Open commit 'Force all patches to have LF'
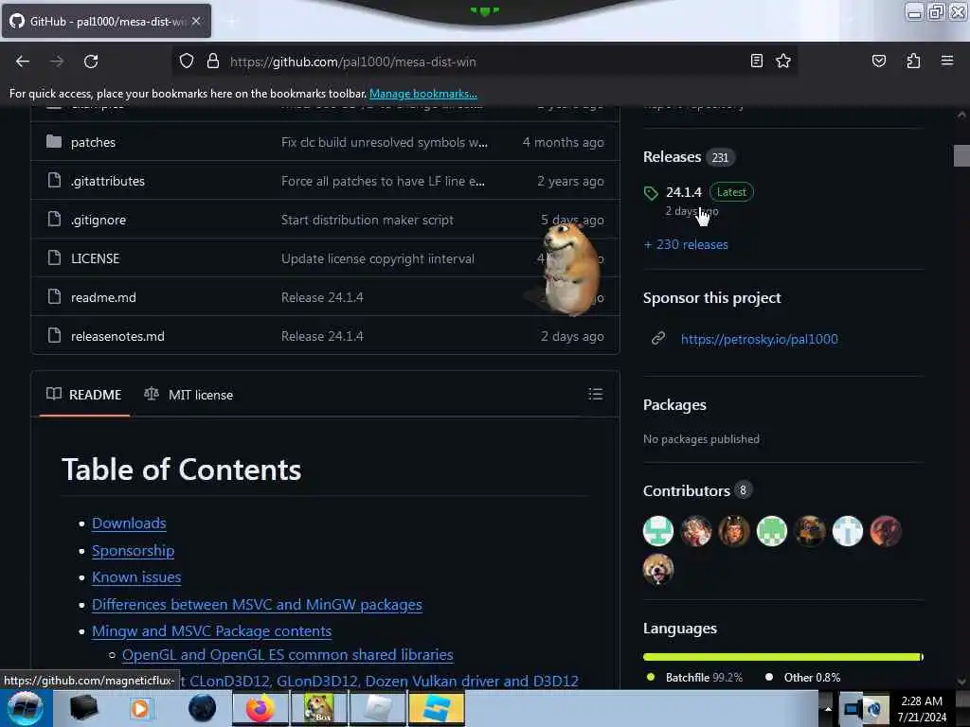The image size is (970, 727). click(x=383, y=181)
